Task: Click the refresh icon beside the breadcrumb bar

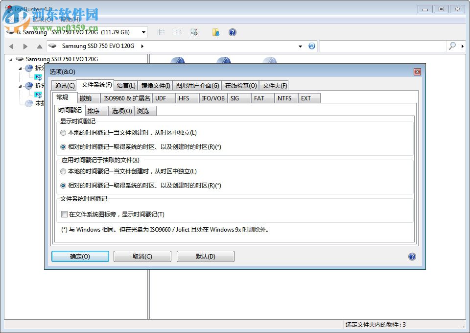Action: tap(312, 46)
